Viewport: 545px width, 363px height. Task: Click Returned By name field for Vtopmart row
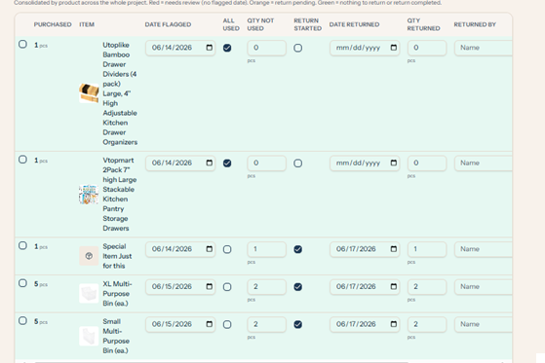tap(484, 163)
